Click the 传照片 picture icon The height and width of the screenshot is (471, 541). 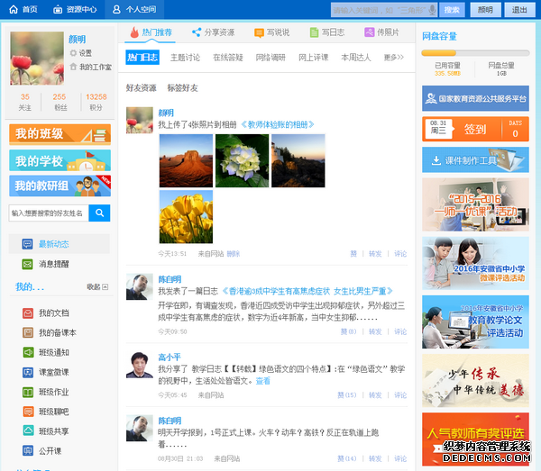tap(370, 32)
